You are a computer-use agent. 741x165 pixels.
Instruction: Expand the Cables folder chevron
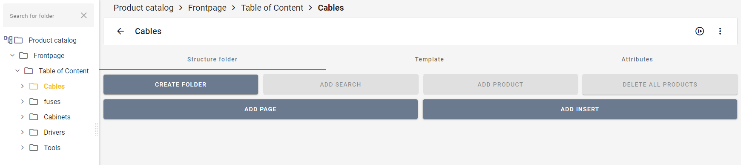pyautogui.click(x=23, y=86)
